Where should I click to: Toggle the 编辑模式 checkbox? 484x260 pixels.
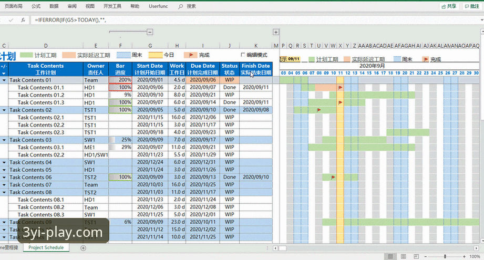[x=243, y=55]
